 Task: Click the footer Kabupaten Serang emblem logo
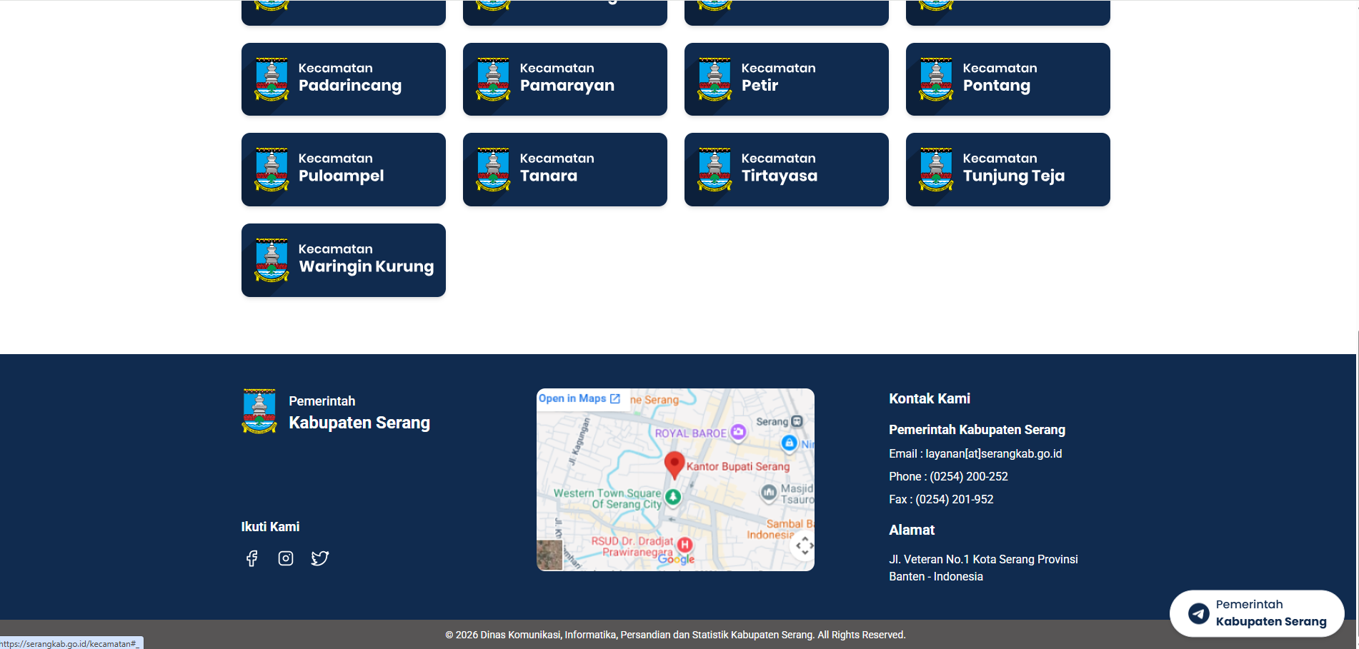pos(259,411)
